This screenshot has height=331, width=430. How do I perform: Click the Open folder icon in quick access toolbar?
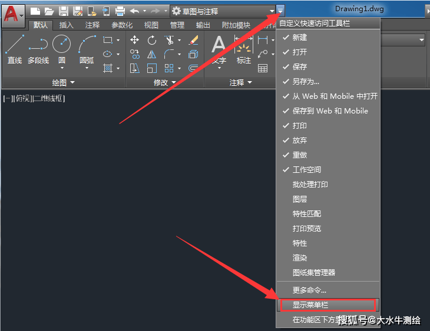(x=49, y=12)
